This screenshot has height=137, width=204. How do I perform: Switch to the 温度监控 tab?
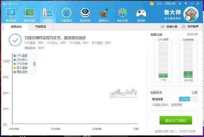tap(16, 27)
